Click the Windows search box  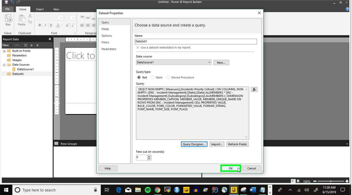56,190
